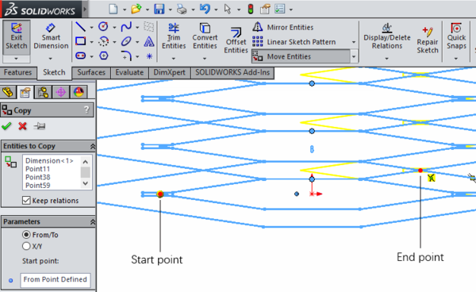Collapse the Entities to Copy section
476x292 pixels.
tap(92, 147)
